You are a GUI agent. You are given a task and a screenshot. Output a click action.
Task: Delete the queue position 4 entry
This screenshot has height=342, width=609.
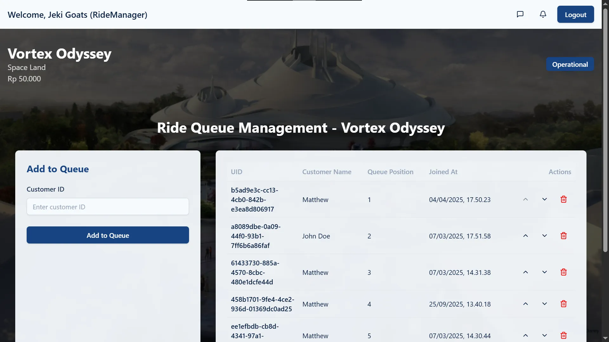563,304
